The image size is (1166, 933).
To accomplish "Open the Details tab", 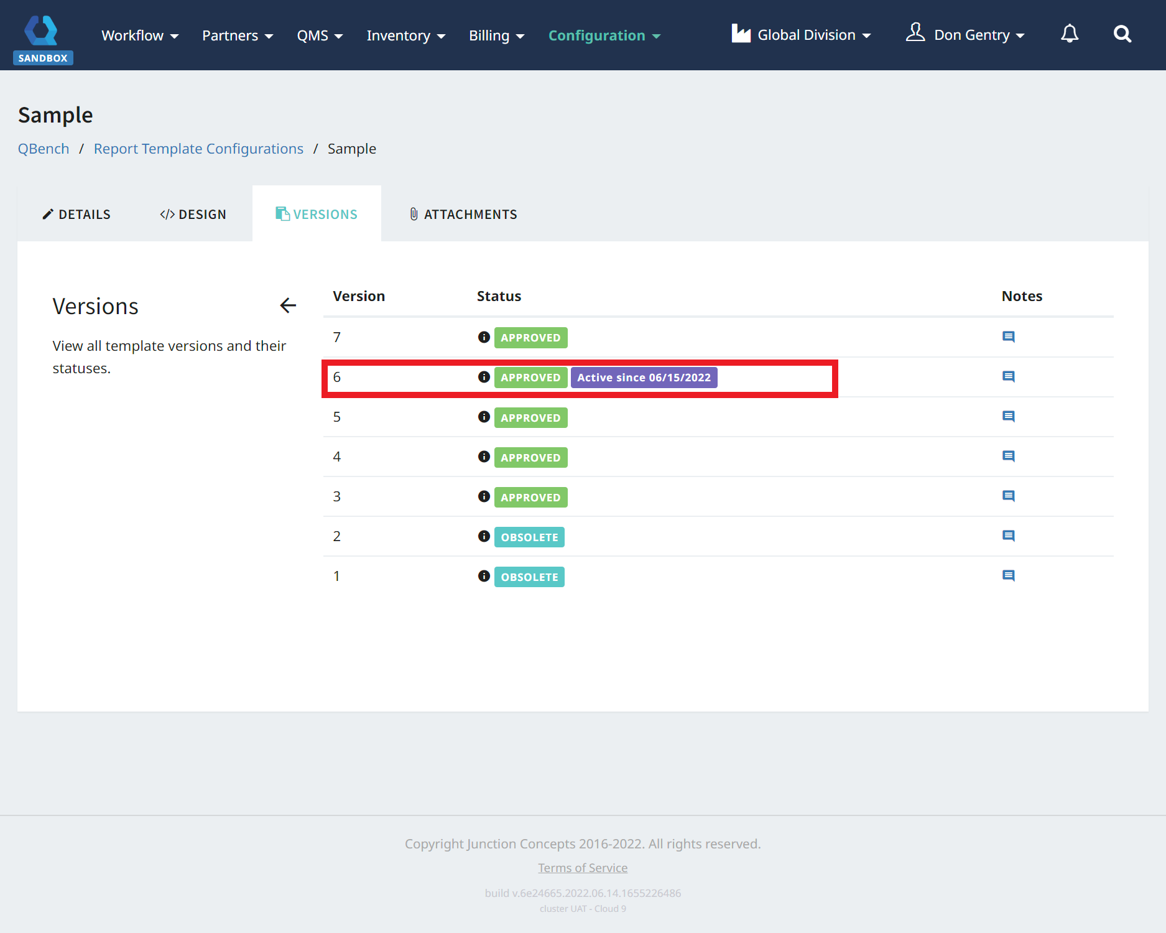I will click(76, 214).
